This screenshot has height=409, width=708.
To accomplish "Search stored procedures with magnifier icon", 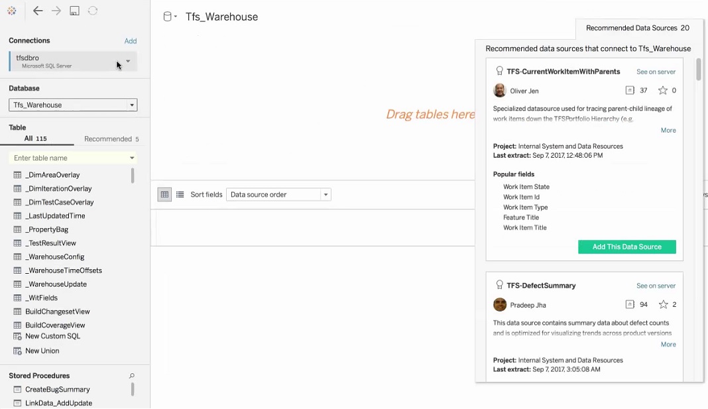I will click(x=131, y=376).
